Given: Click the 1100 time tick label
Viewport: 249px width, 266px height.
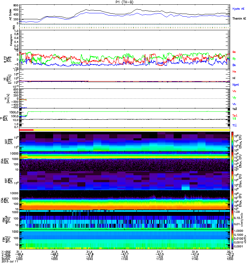Looking at the screenshot, I should pyautogui.click(x=124, y=261).
